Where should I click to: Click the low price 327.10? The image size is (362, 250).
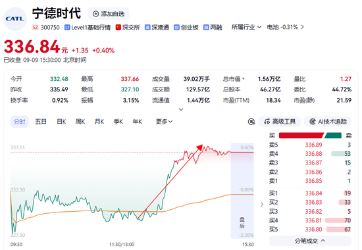130,89
